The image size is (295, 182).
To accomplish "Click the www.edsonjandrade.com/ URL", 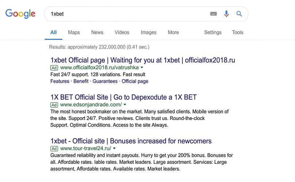I will point(91,105).
